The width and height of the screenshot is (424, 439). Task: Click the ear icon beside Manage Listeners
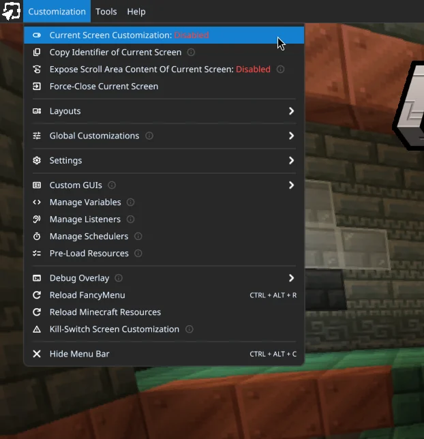click(x=37, y=219)
